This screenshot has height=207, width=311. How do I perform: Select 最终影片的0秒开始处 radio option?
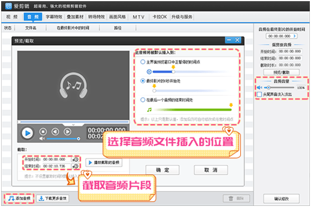click(x=143, y=81)
